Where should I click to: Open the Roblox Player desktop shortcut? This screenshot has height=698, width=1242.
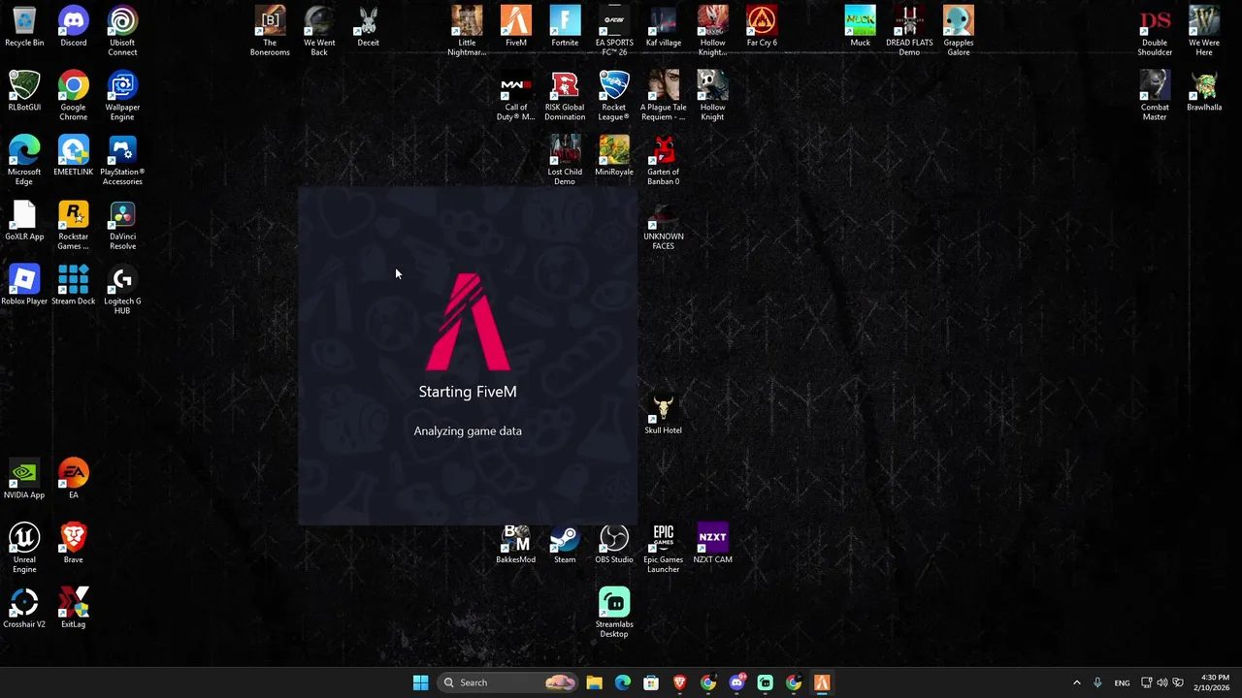click(x=24, y=286)
